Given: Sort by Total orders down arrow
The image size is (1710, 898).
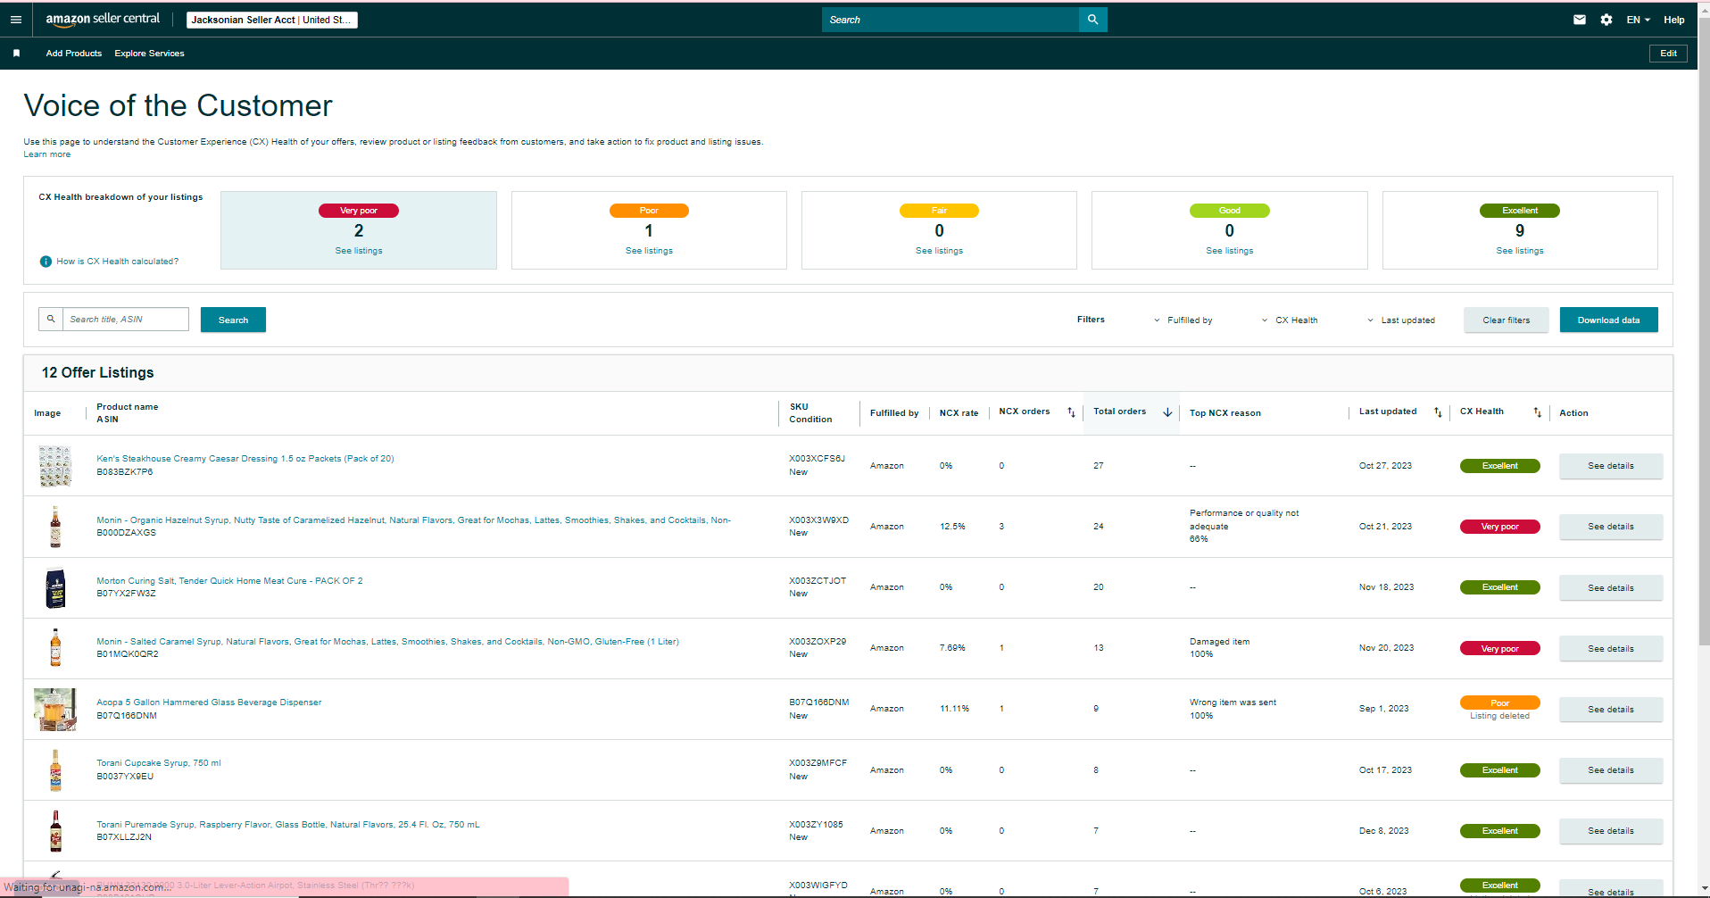Looking at the screenshot, I should [x=1167, y=412].
